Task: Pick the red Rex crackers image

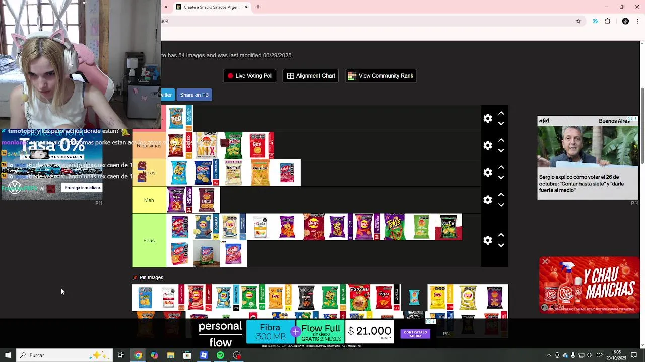Action: [260, 145]
